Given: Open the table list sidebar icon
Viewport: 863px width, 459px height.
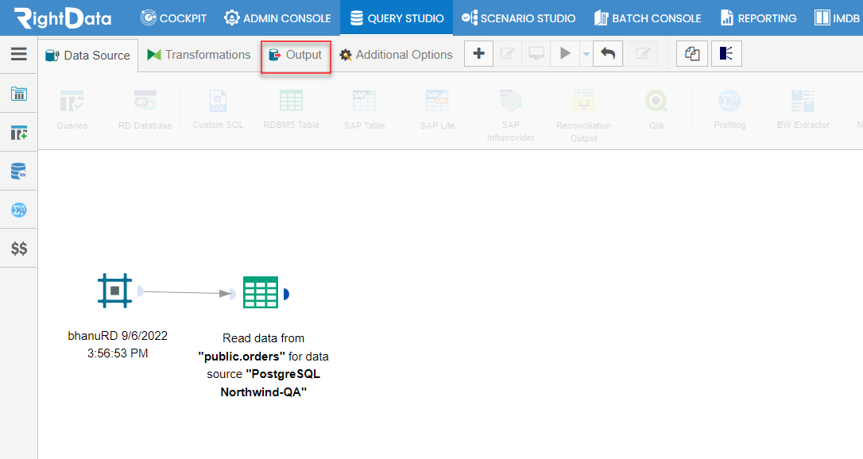Looking at the screenshot, I should click(x=19, y=94).
